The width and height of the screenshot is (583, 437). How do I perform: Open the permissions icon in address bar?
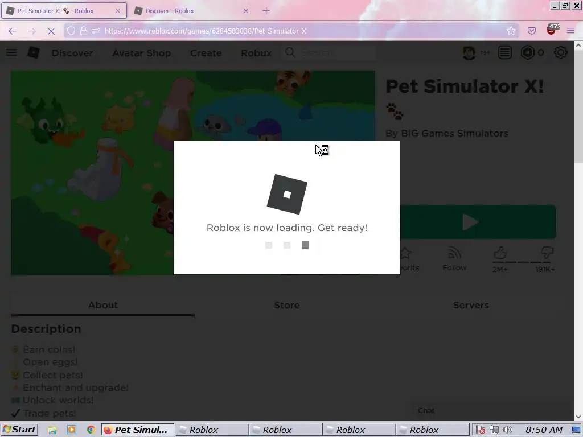point(96,31)
